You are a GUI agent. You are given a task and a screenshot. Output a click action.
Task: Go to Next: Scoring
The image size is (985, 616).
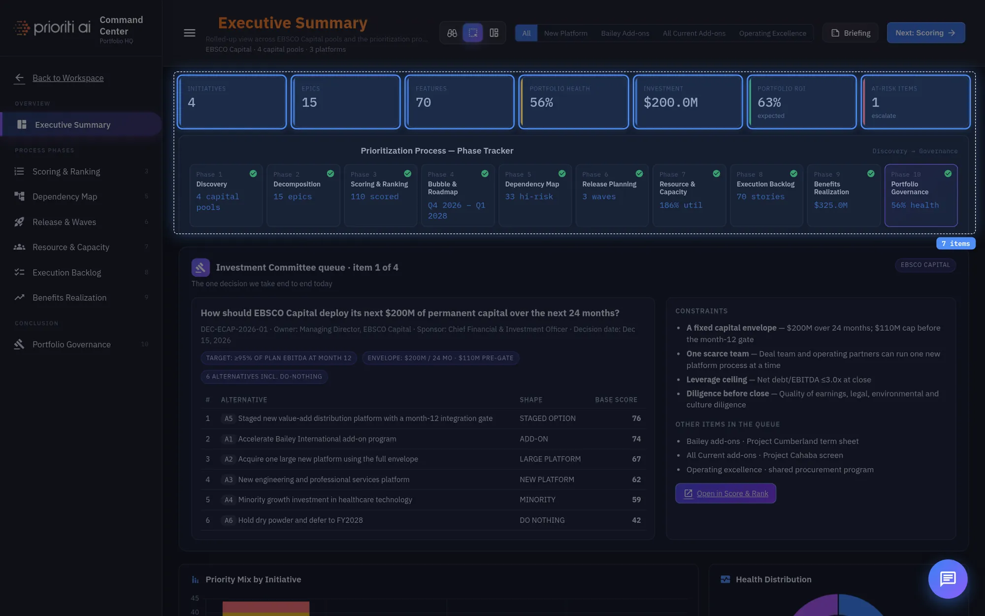pos(926,33)
